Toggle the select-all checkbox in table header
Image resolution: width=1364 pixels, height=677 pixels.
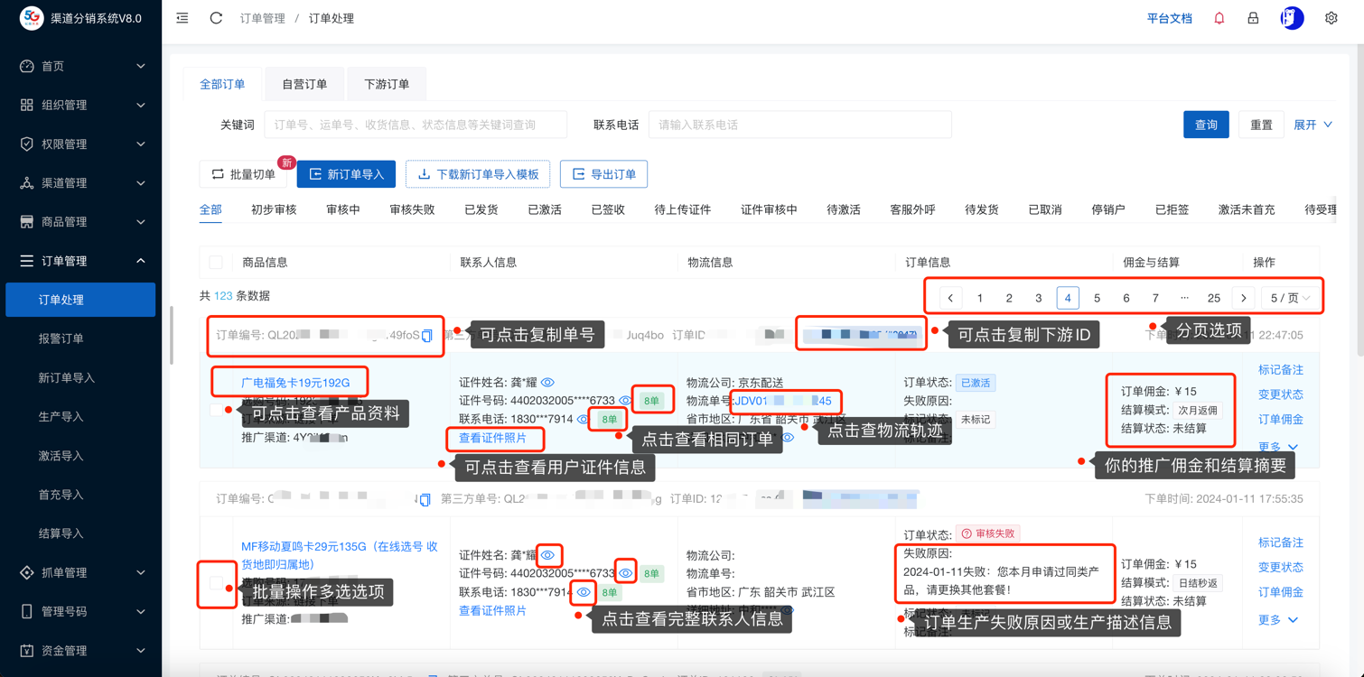point(216,263)
